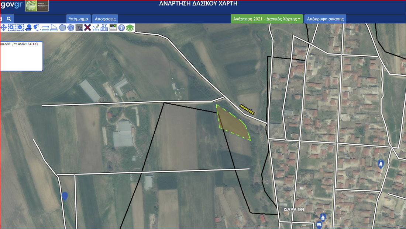Clear drawings with red X icon
Viewport: 406px width, 229px height.
[x=87, y=28]
